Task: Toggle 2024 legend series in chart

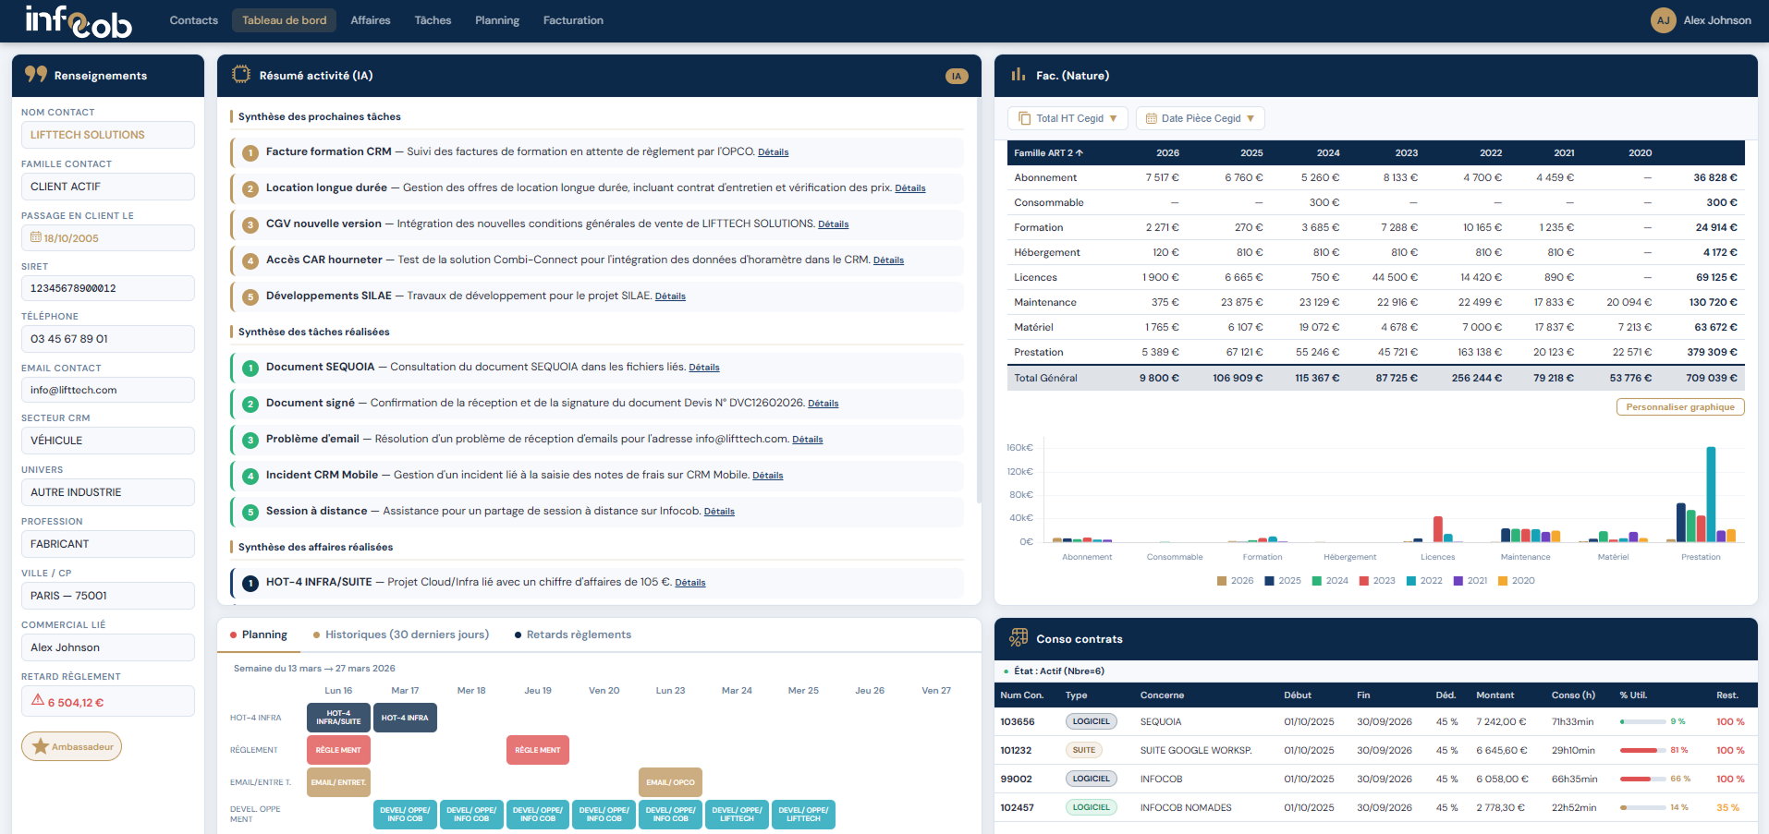Action: (1330, 581)
